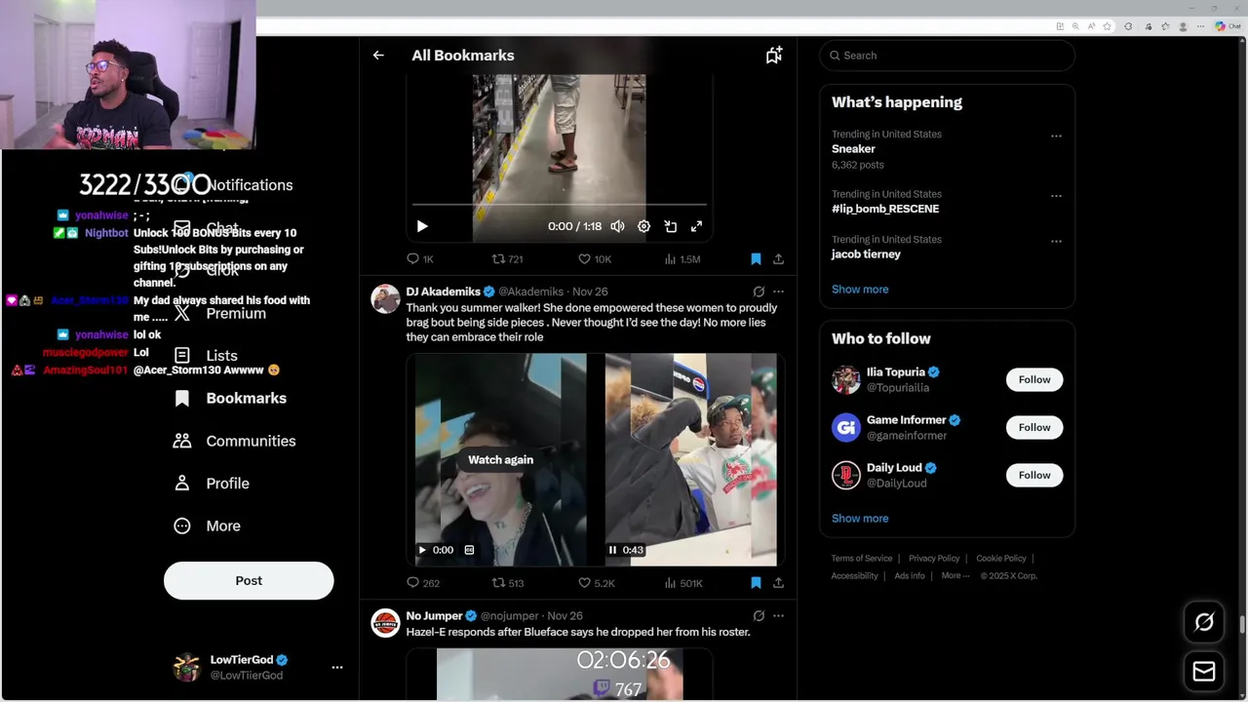Open the No Jumper display name link

click(434, 616)
